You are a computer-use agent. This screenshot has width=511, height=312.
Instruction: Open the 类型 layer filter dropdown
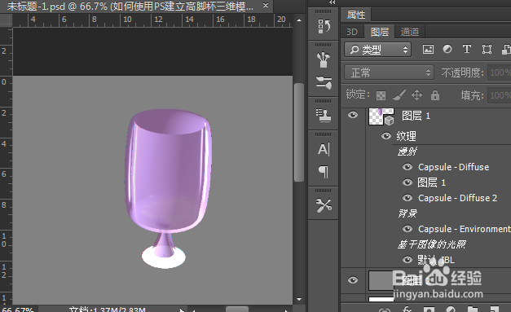[x=377, y=50]
